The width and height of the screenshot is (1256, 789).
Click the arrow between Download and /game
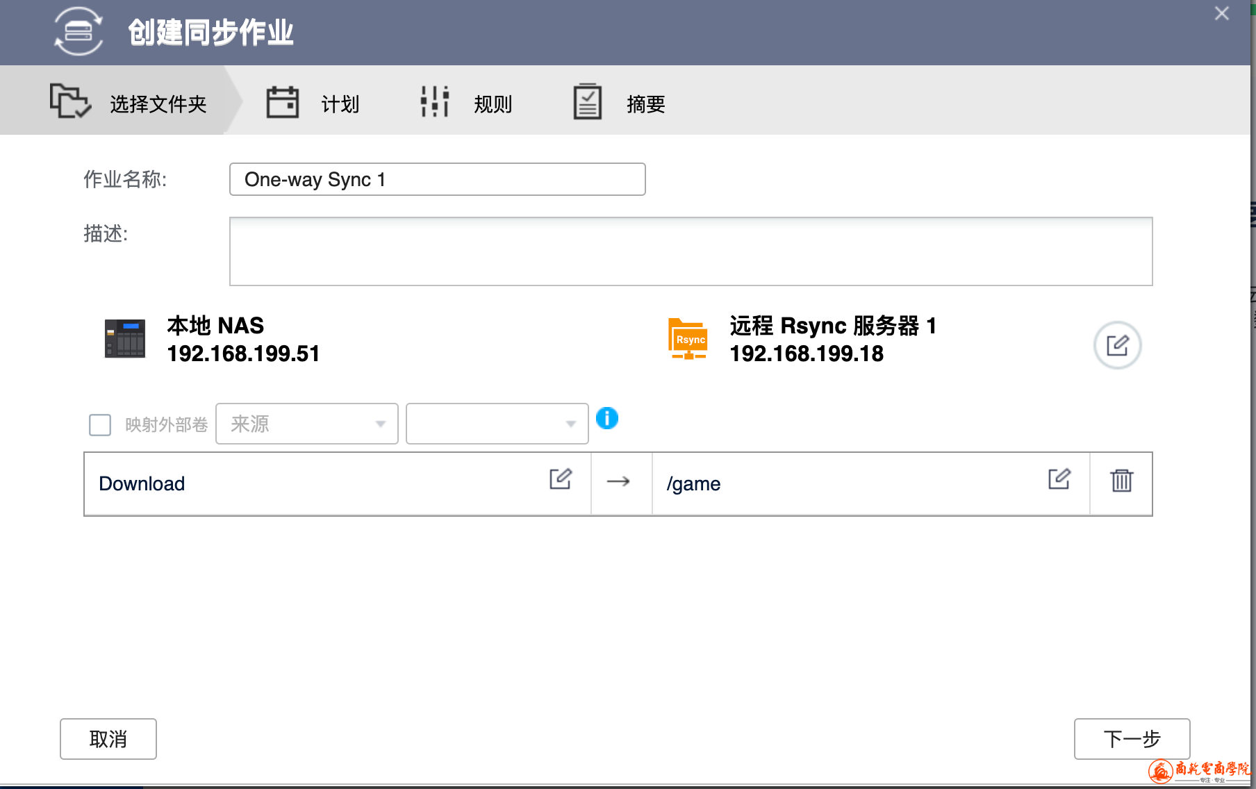(618, 481)
